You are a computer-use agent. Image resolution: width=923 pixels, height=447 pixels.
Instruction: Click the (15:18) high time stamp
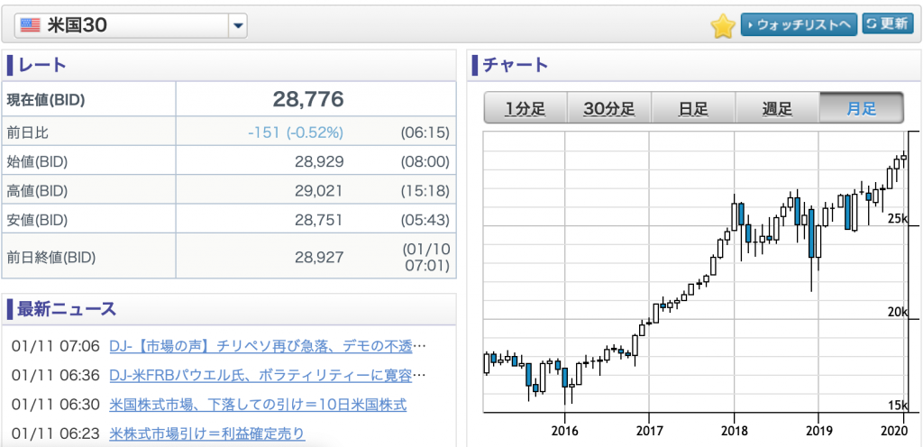425,190
